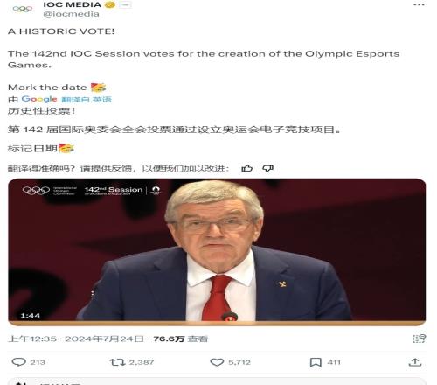
Task: Click the dashed-box icon beside the view count
Action: coord(419,339)
